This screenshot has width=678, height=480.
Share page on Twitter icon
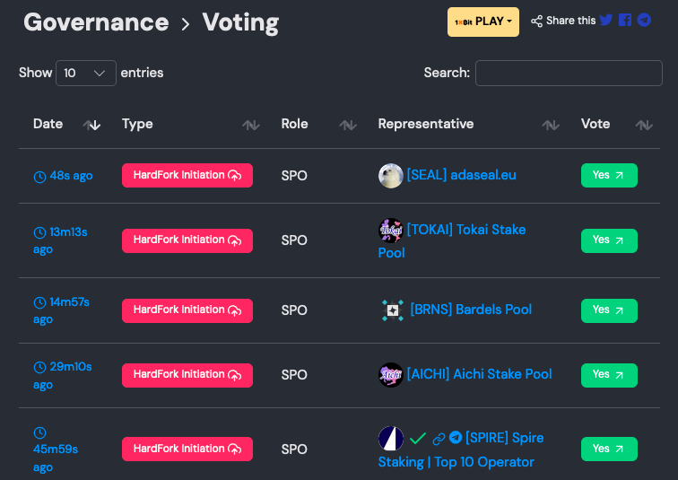[606, 20]
